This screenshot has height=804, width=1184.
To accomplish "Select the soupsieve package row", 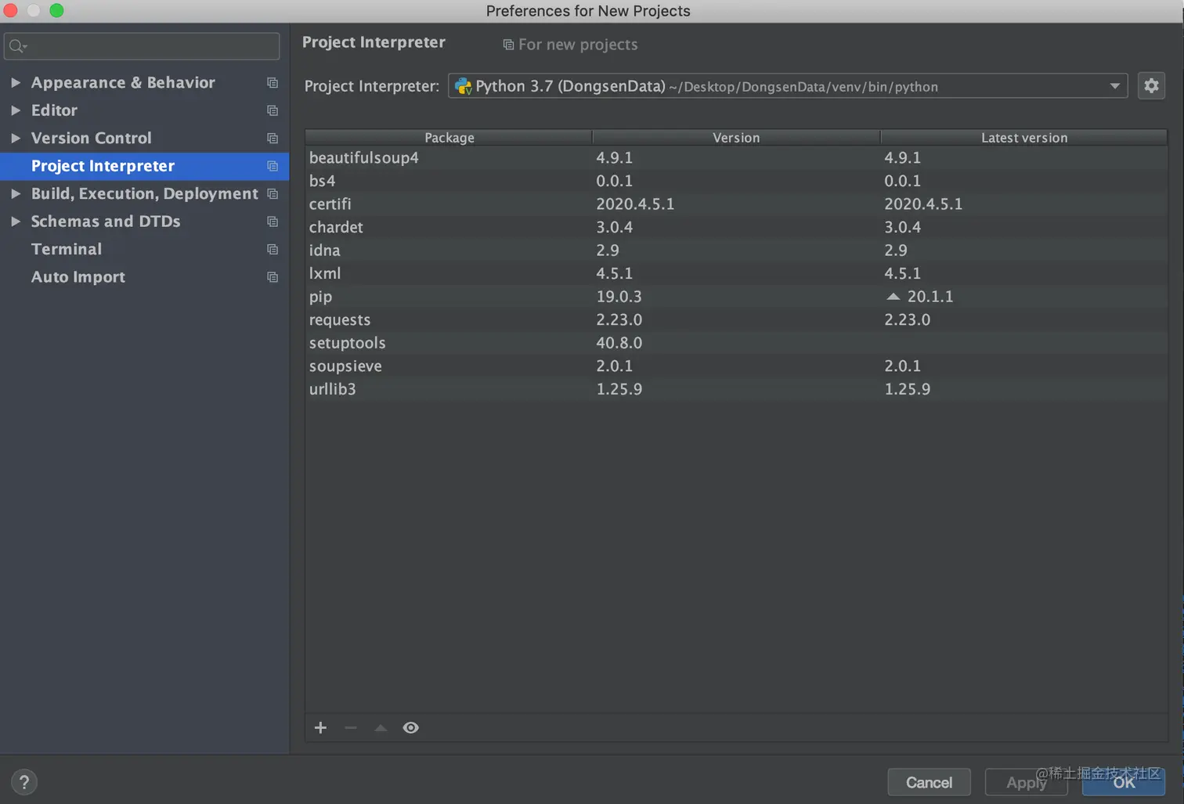I will point(736,366).
